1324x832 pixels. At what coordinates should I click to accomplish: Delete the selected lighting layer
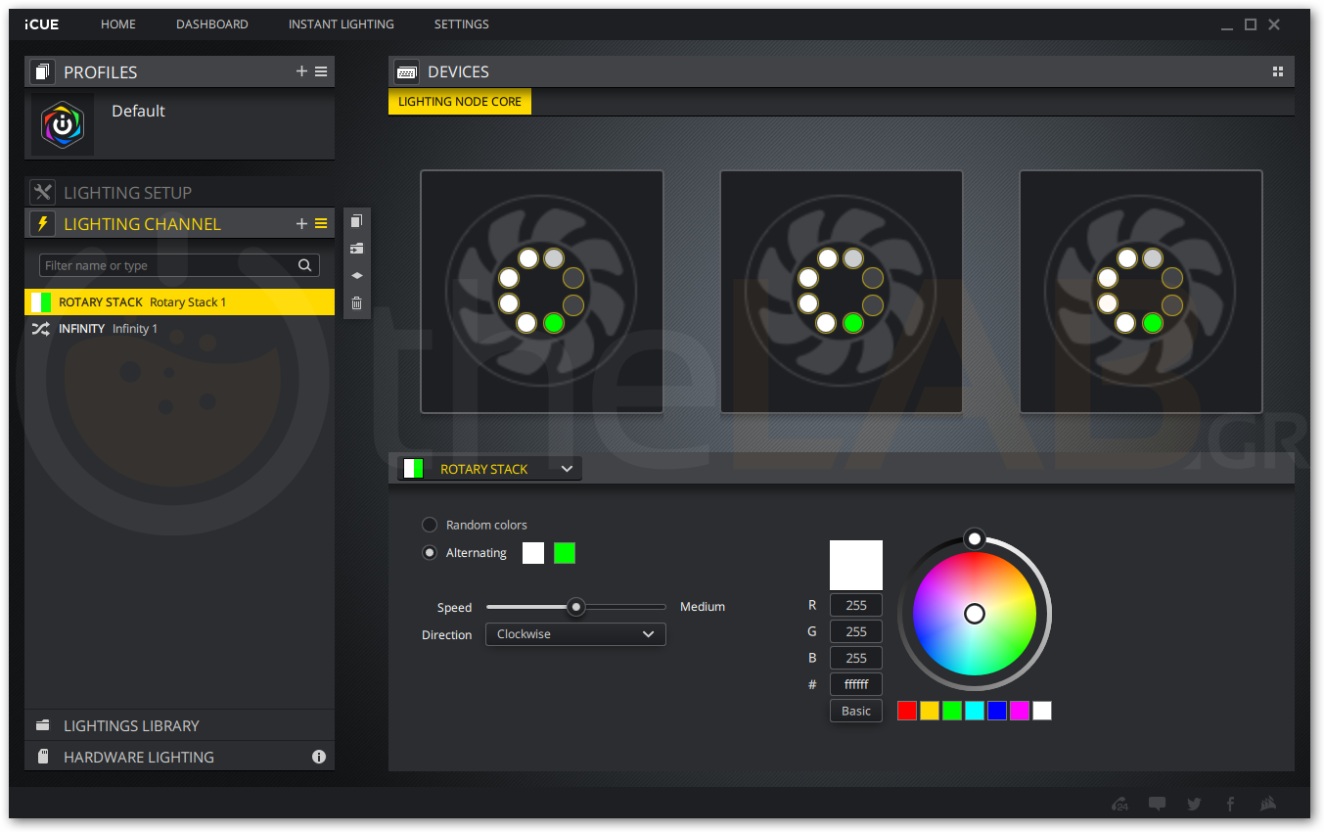pyautogui.click(x=357, y=303)
